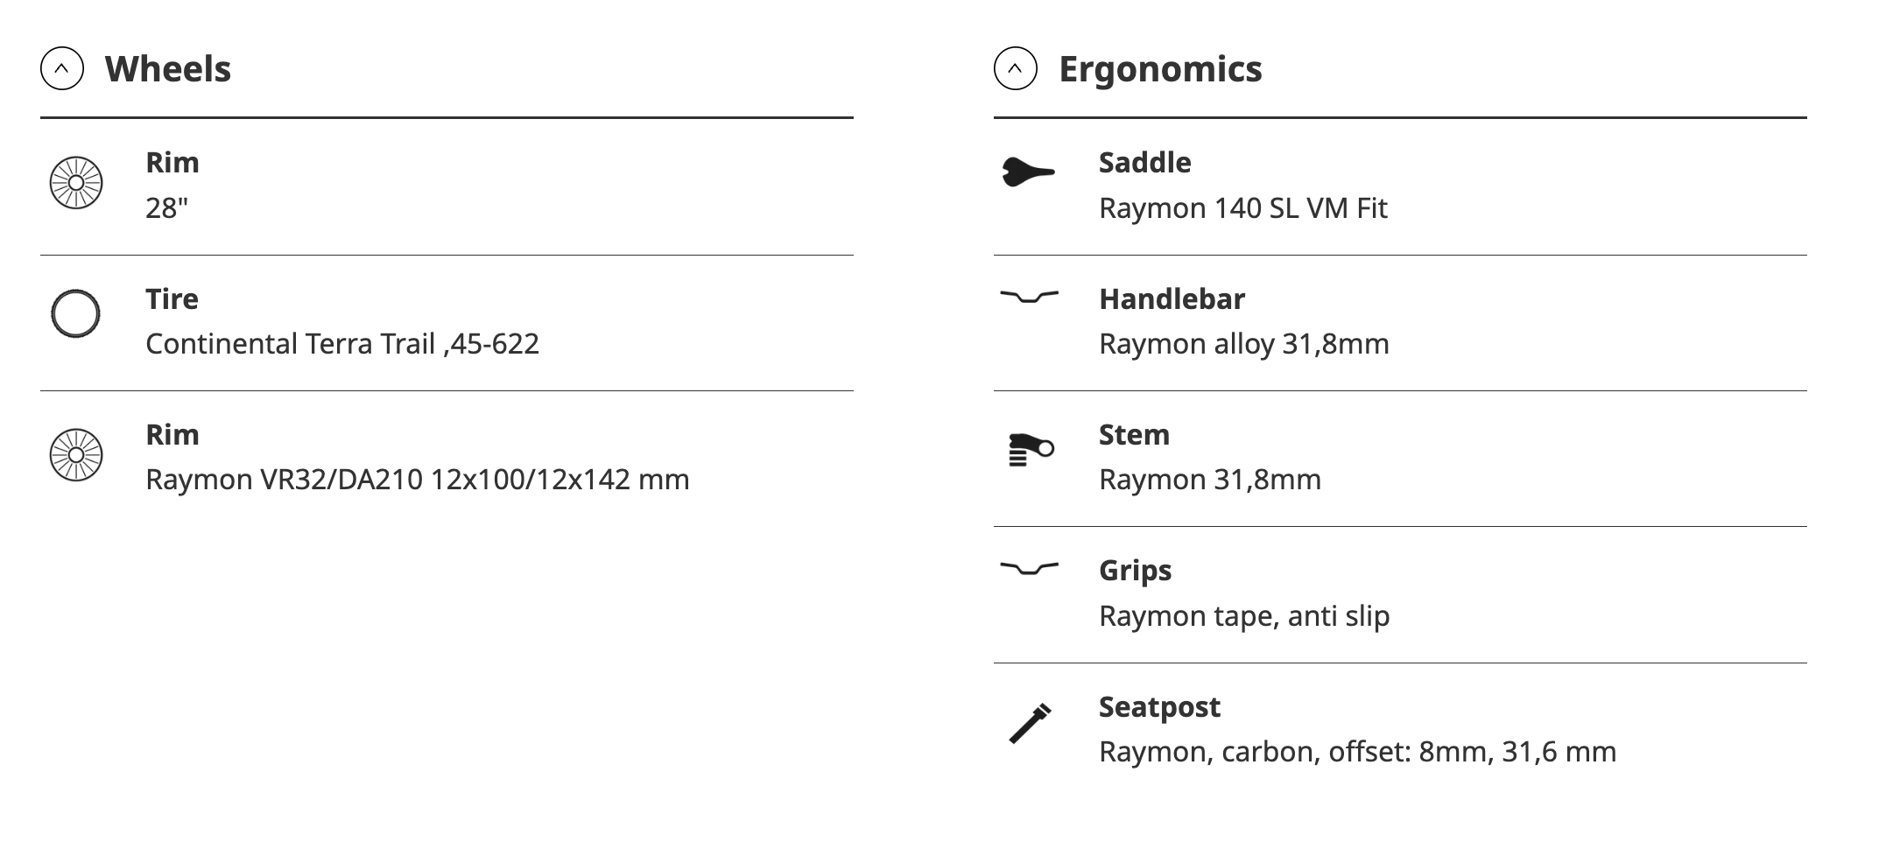Click the Stem label
The height and width of the screenshot is (863, 1893).
coord(1134,435)
